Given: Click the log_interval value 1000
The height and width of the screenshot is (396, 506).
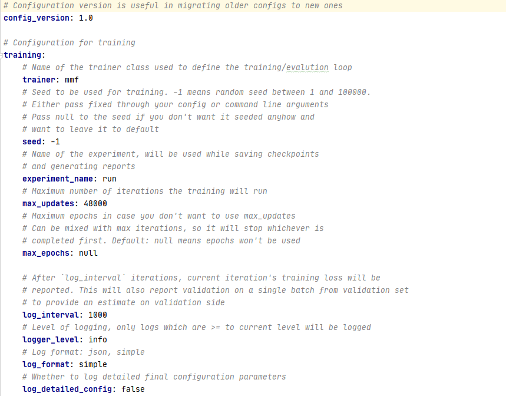Looking at the screenshot, I should click(x=97, y=315).
